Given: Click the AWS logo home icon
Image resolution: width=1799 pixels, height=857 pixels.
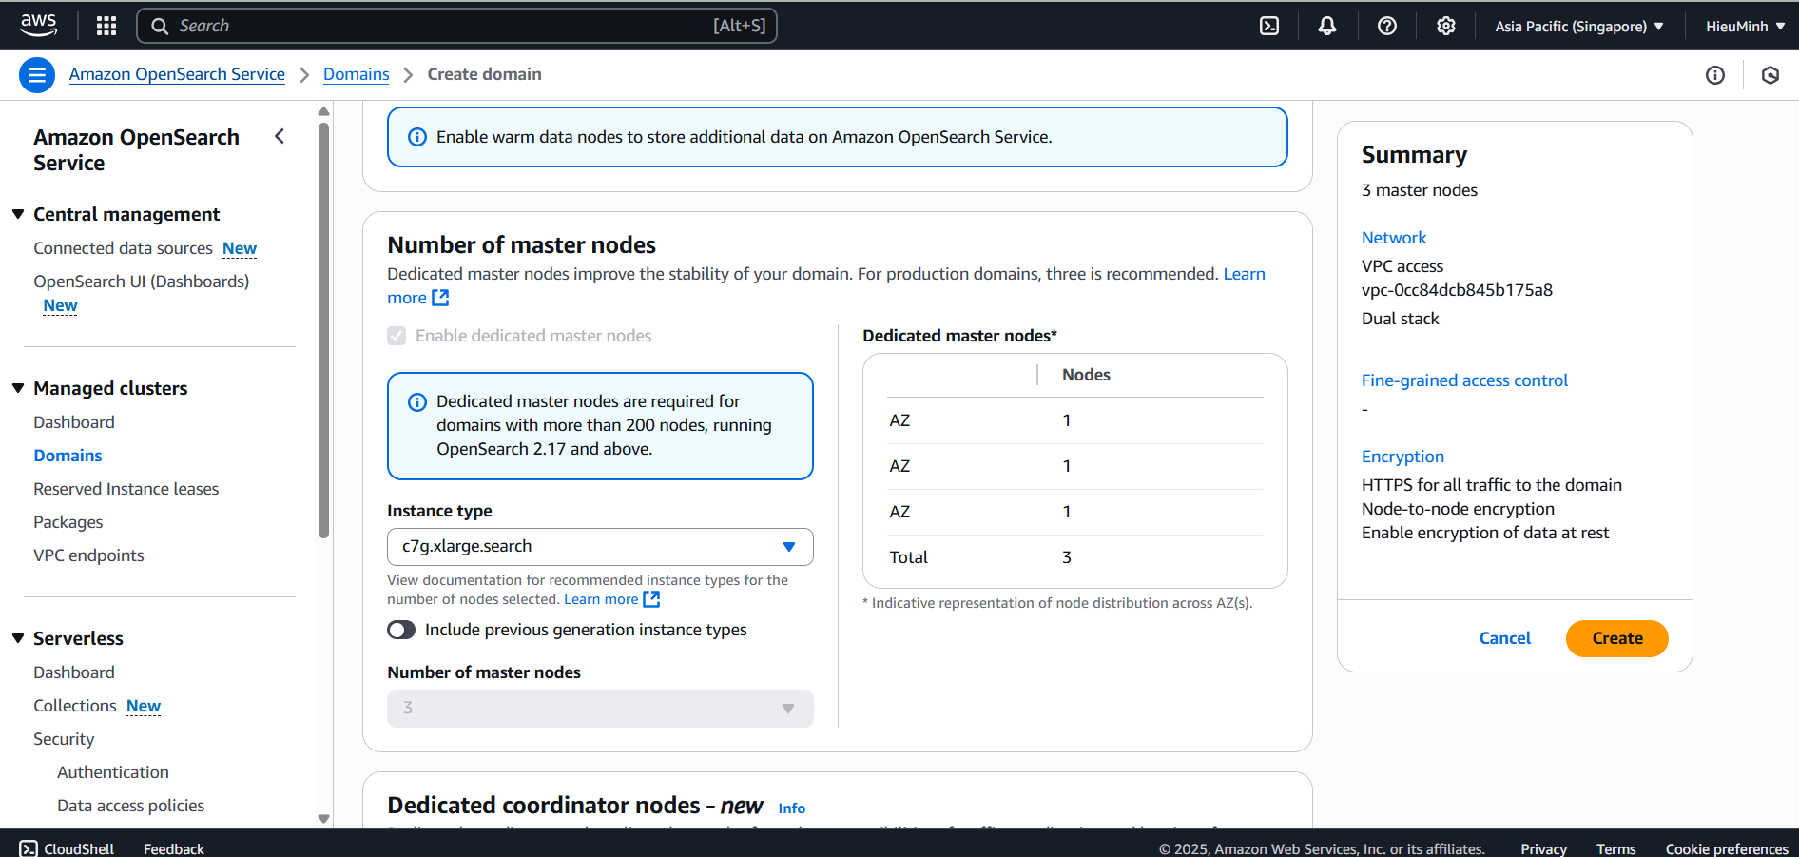Looking at the screenshot, I should click(38, 26).
